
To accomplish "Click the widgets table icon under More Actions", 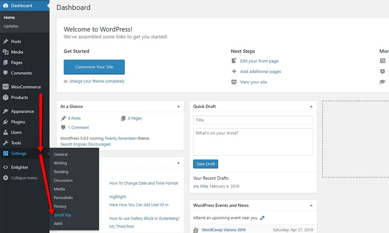I will pyautogui.click(x=382, y=61).
